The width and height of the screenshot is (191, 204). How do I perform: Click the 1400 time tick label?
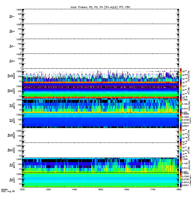pos(74,189)
